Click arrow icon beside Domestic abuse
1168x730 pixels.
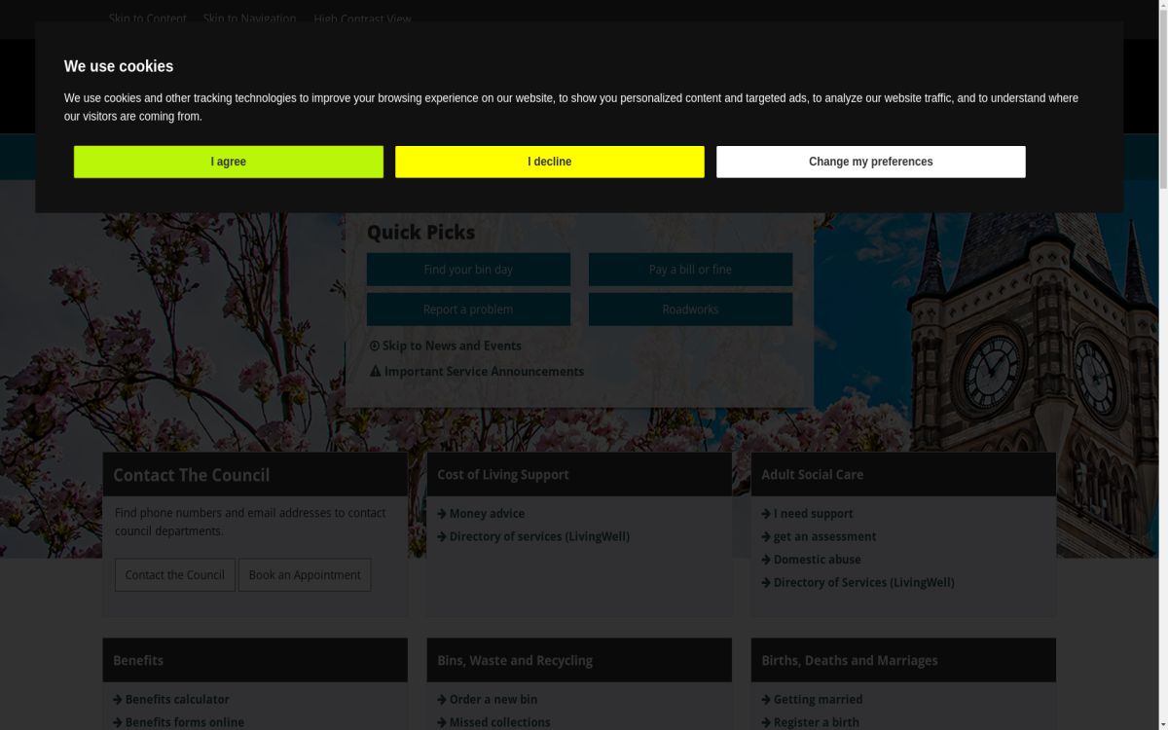[x=766, y=560]
